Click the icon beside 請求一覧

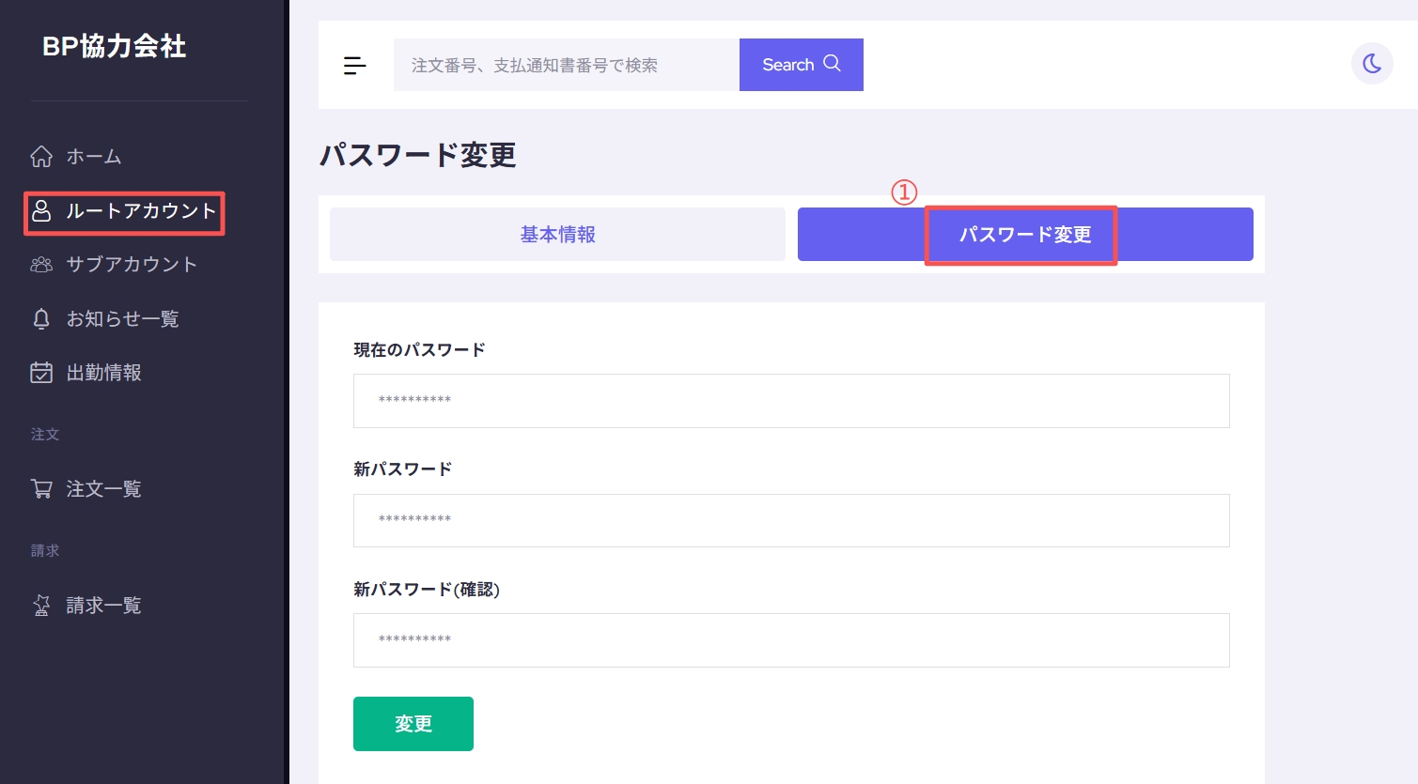(x=41, y=606)
